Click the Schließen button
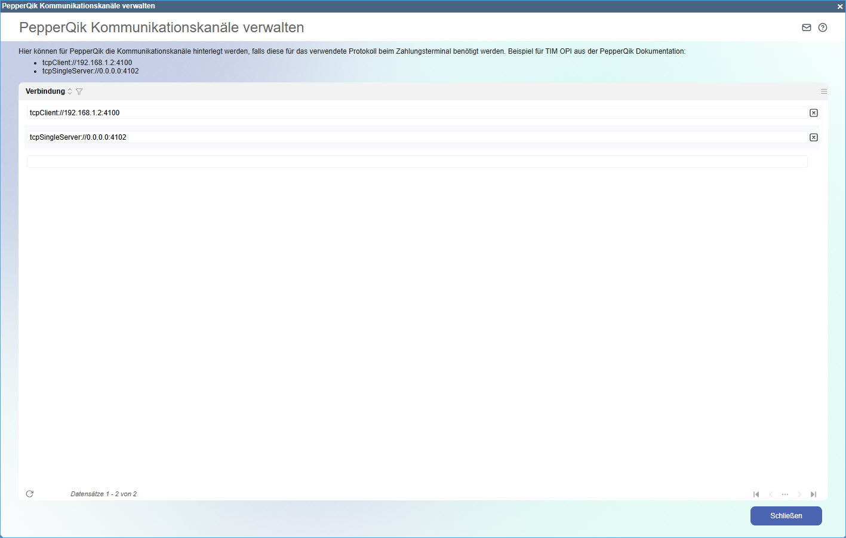This screenshot has width=846, height=538. (x=786, y=516)
